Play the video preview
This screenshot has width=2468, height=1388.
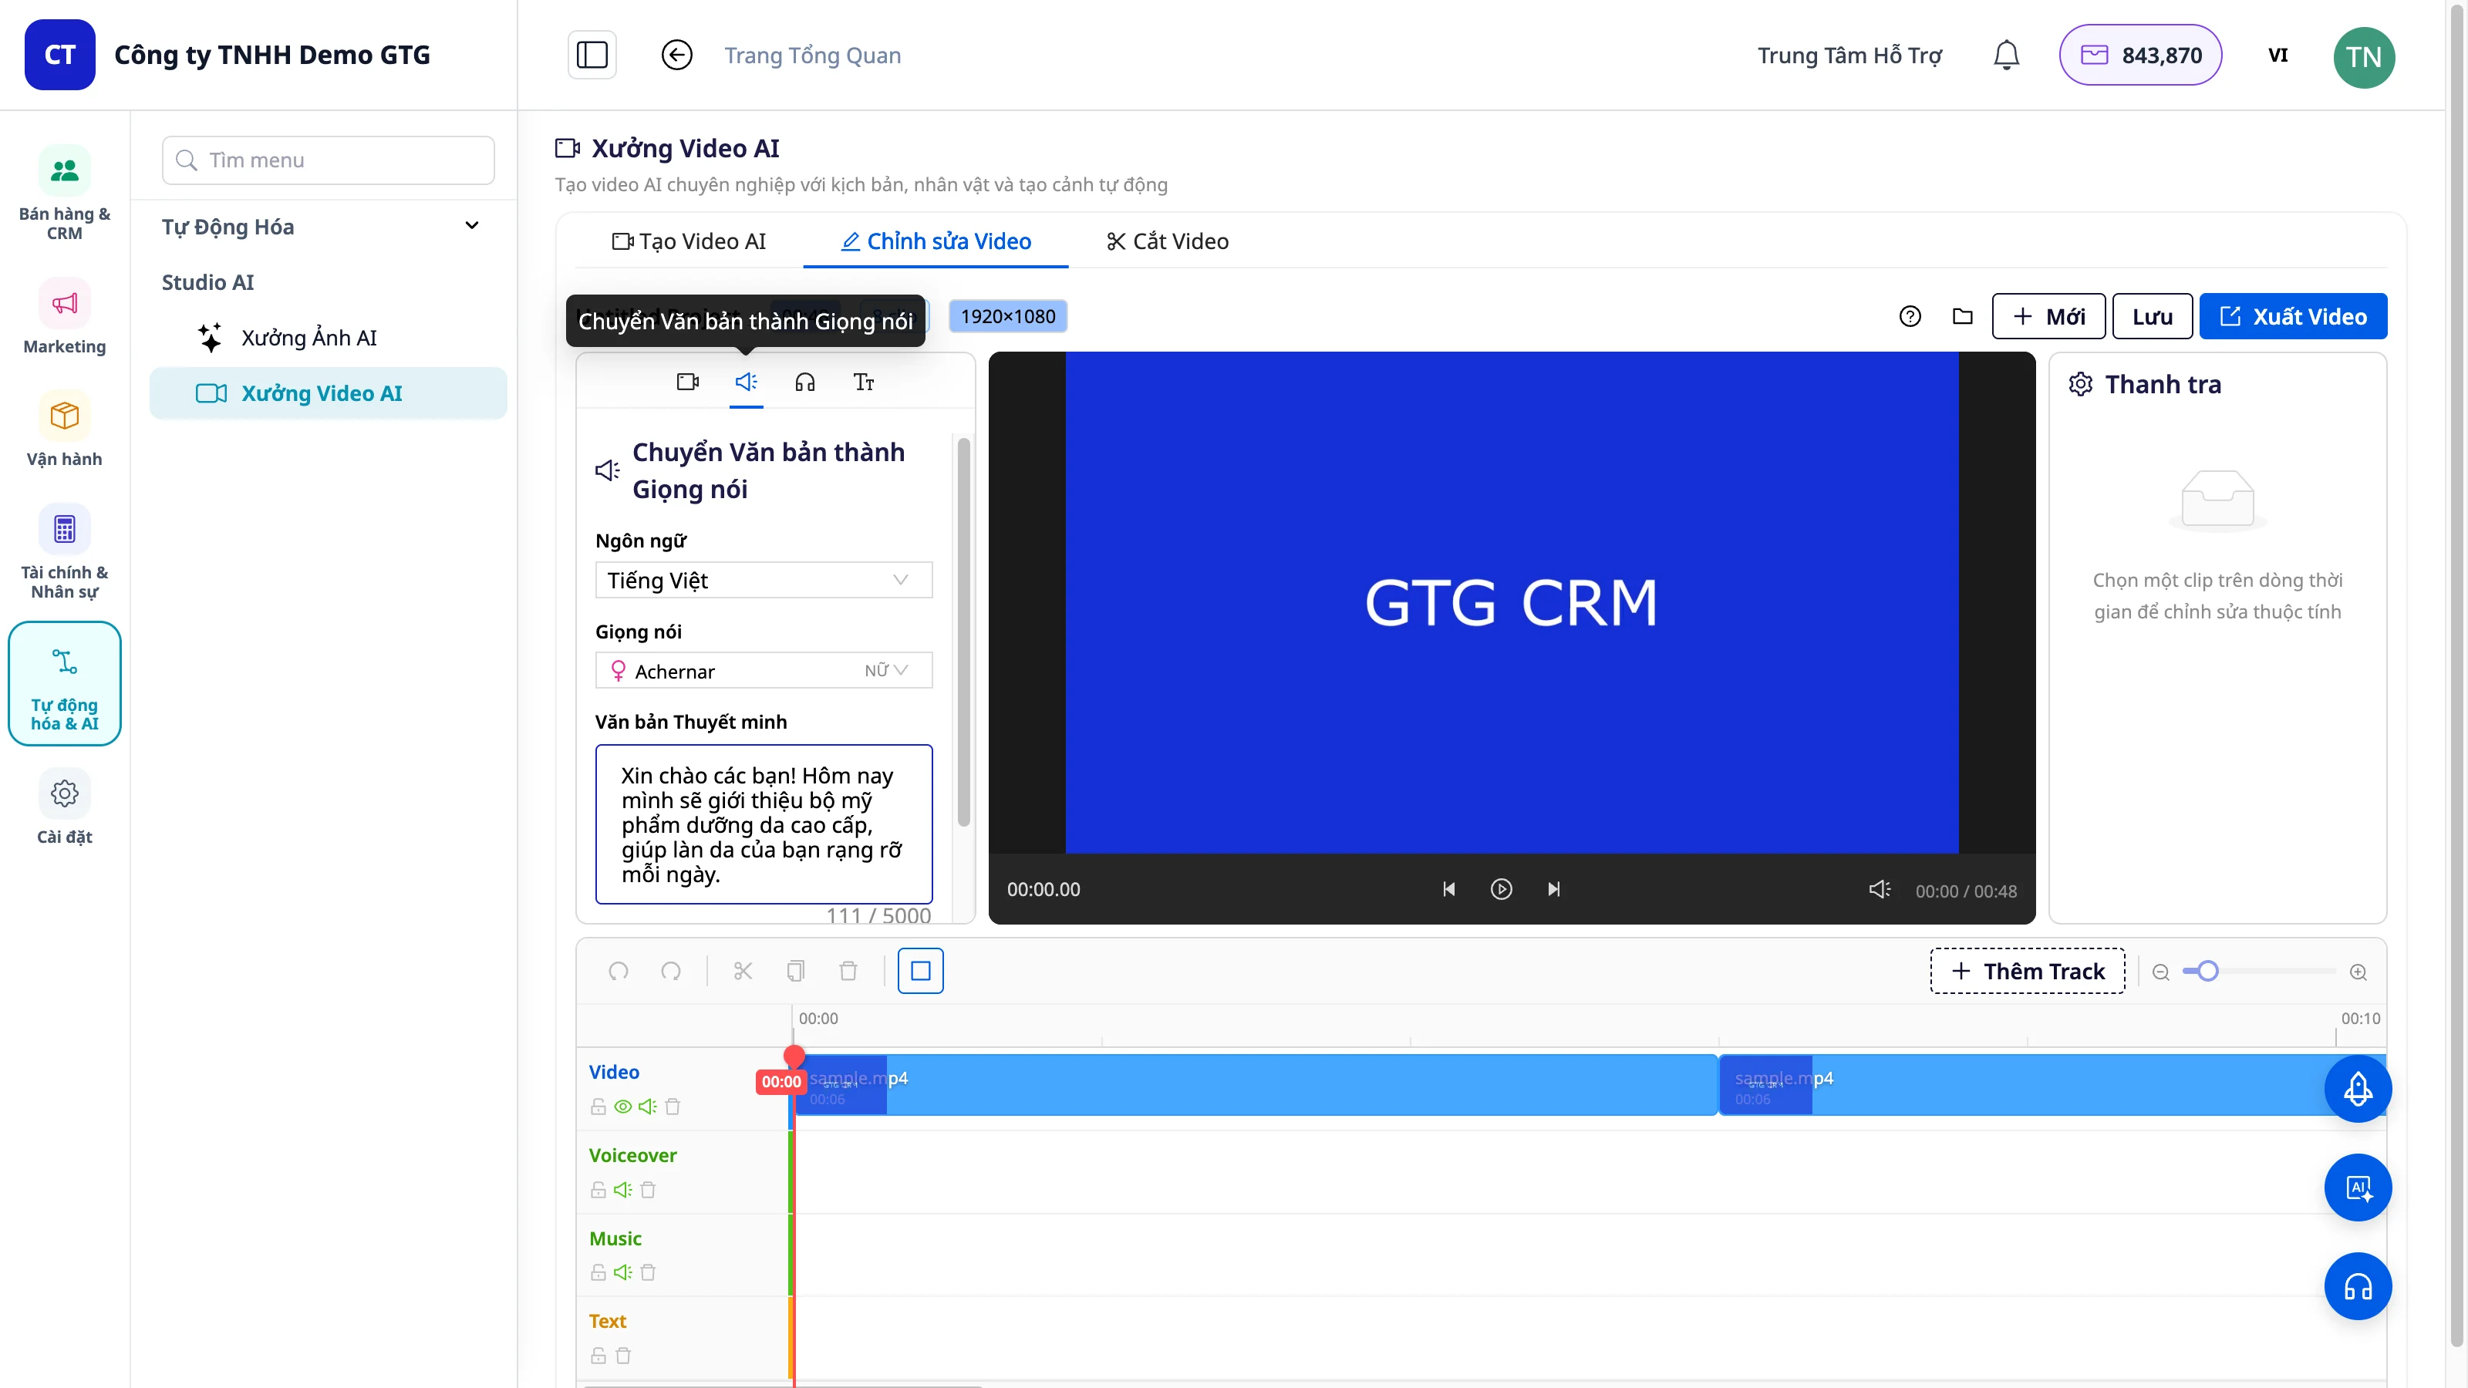(x=1502, y=890)
